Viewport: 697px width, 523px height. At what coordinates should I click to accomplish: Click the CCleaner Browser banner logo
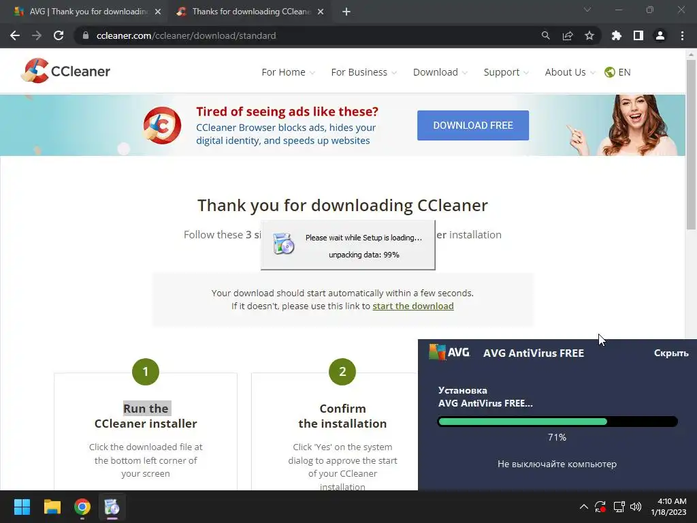click(162, 125)
